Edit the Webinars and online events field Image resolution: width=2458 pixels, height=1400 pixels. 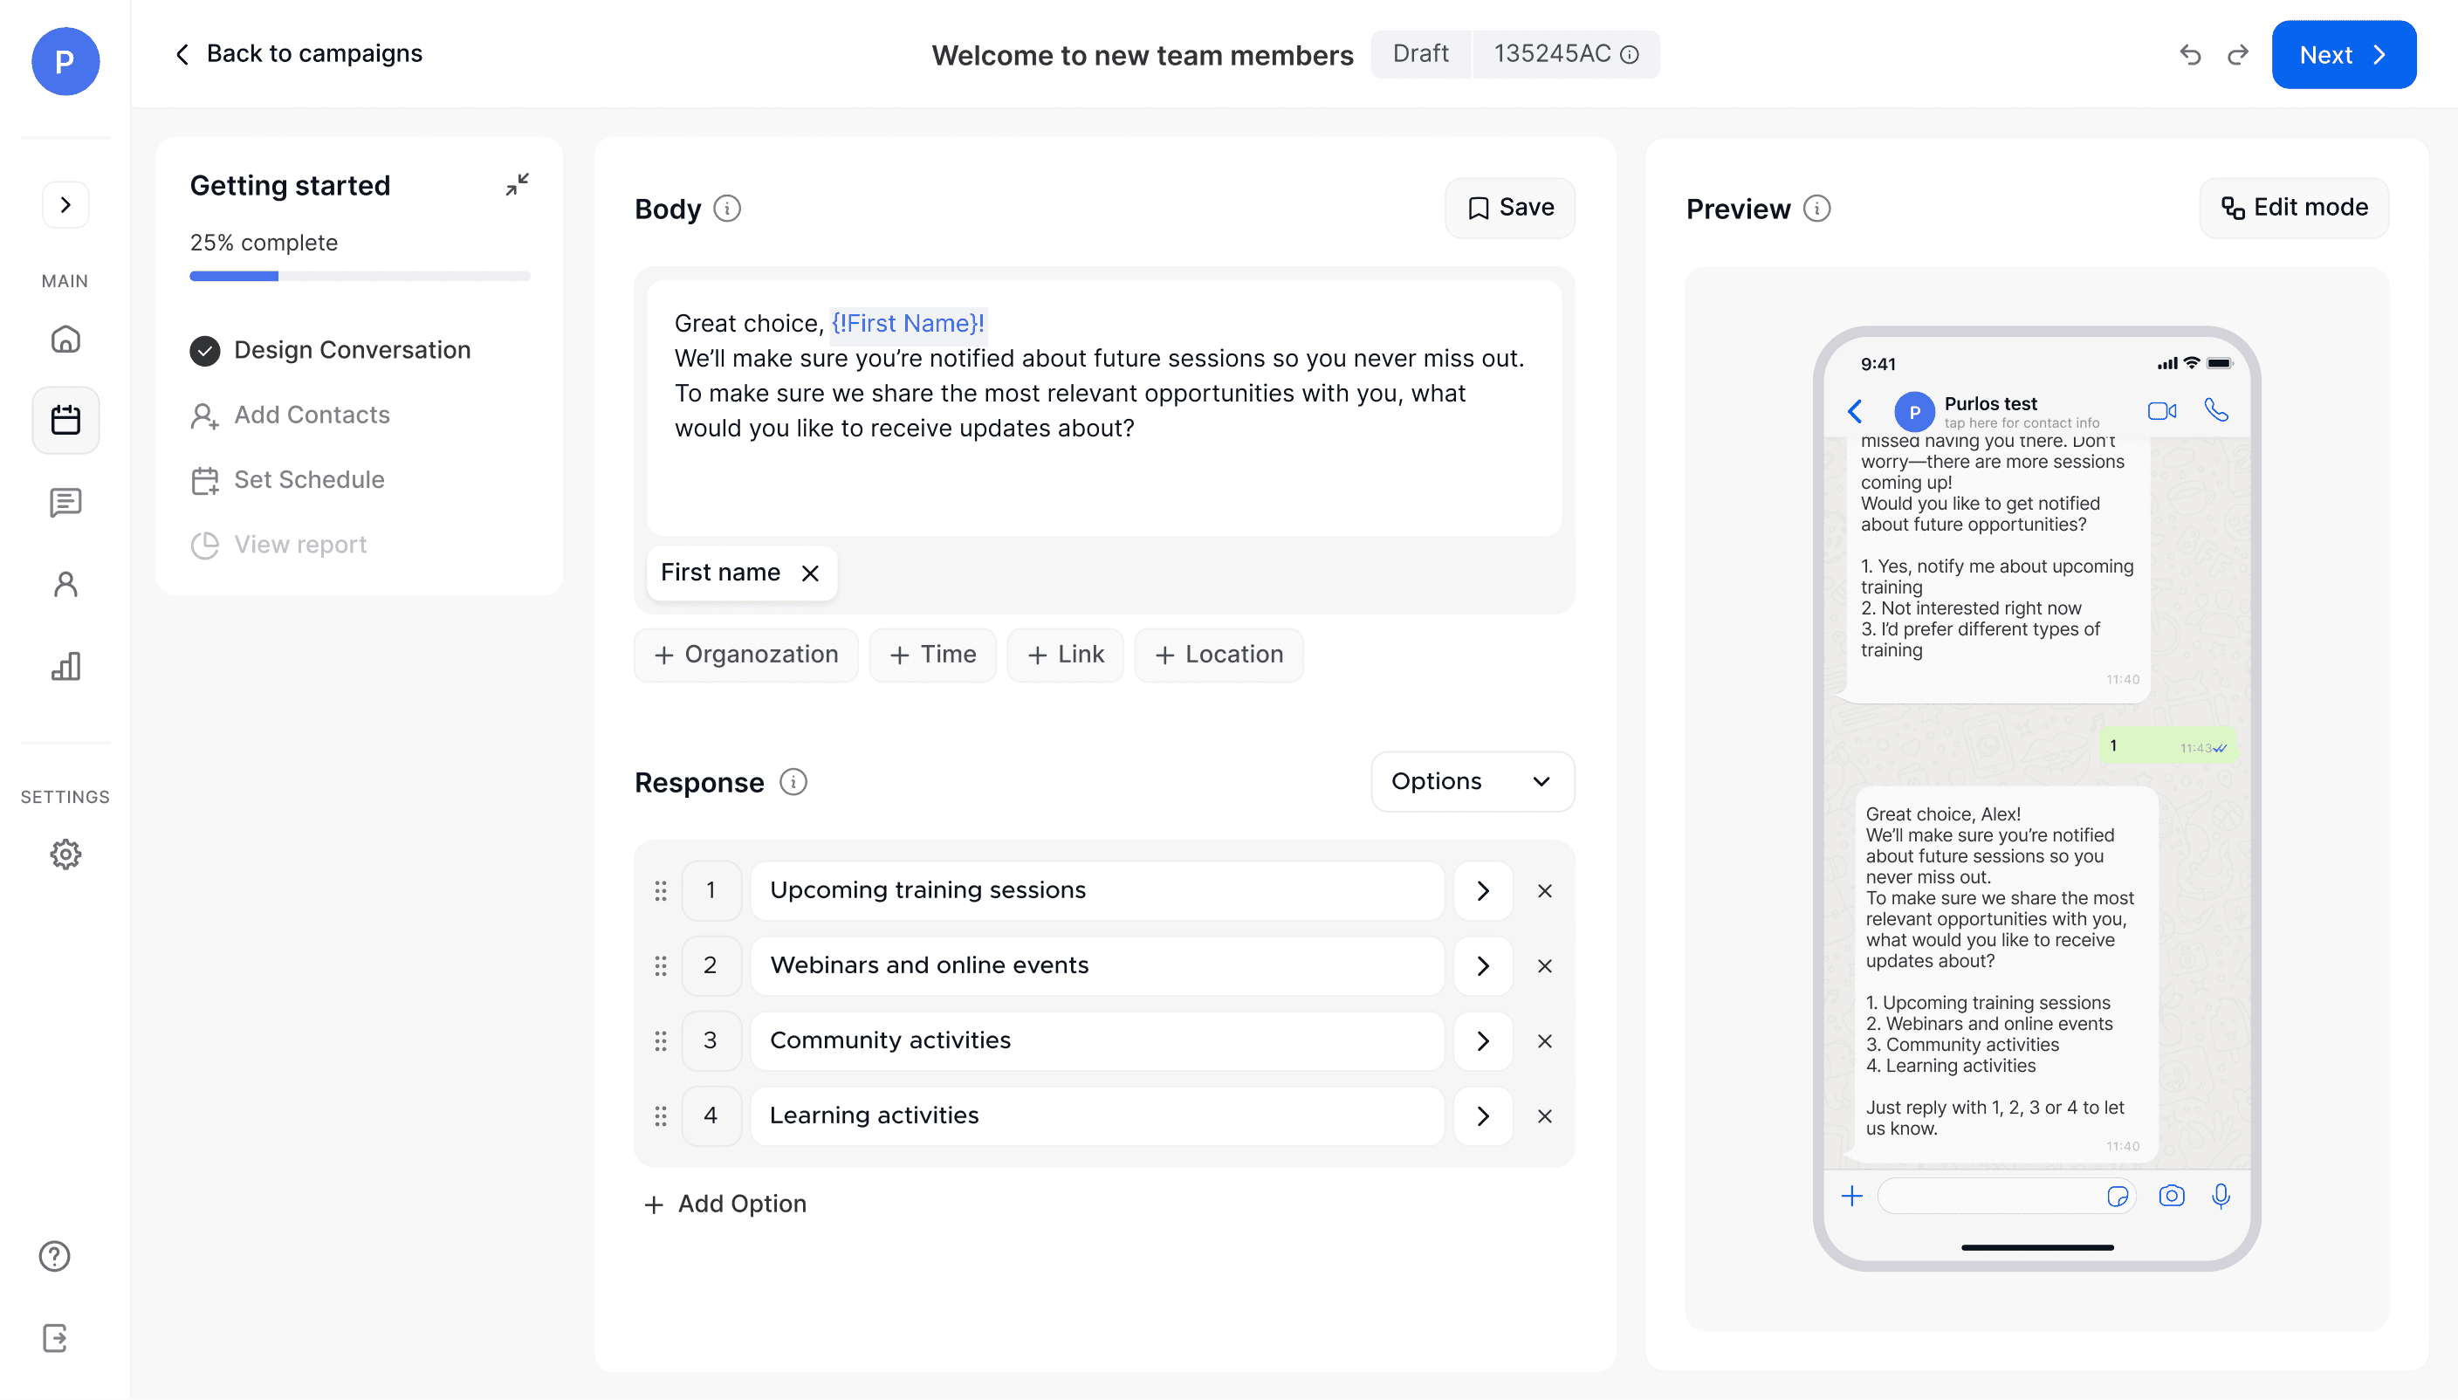coord(1097,965)
